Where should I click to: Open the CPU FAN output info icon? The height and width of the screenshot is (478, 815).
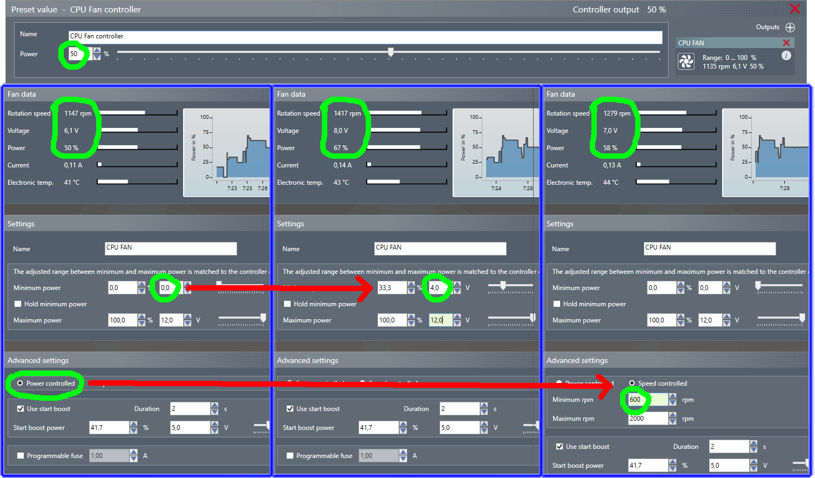pos(786,56)
